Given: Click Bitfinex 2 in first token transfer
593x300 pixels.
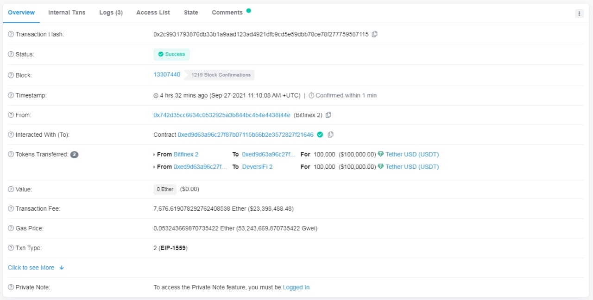Looking at the screenshot, I should click(186, 154).
